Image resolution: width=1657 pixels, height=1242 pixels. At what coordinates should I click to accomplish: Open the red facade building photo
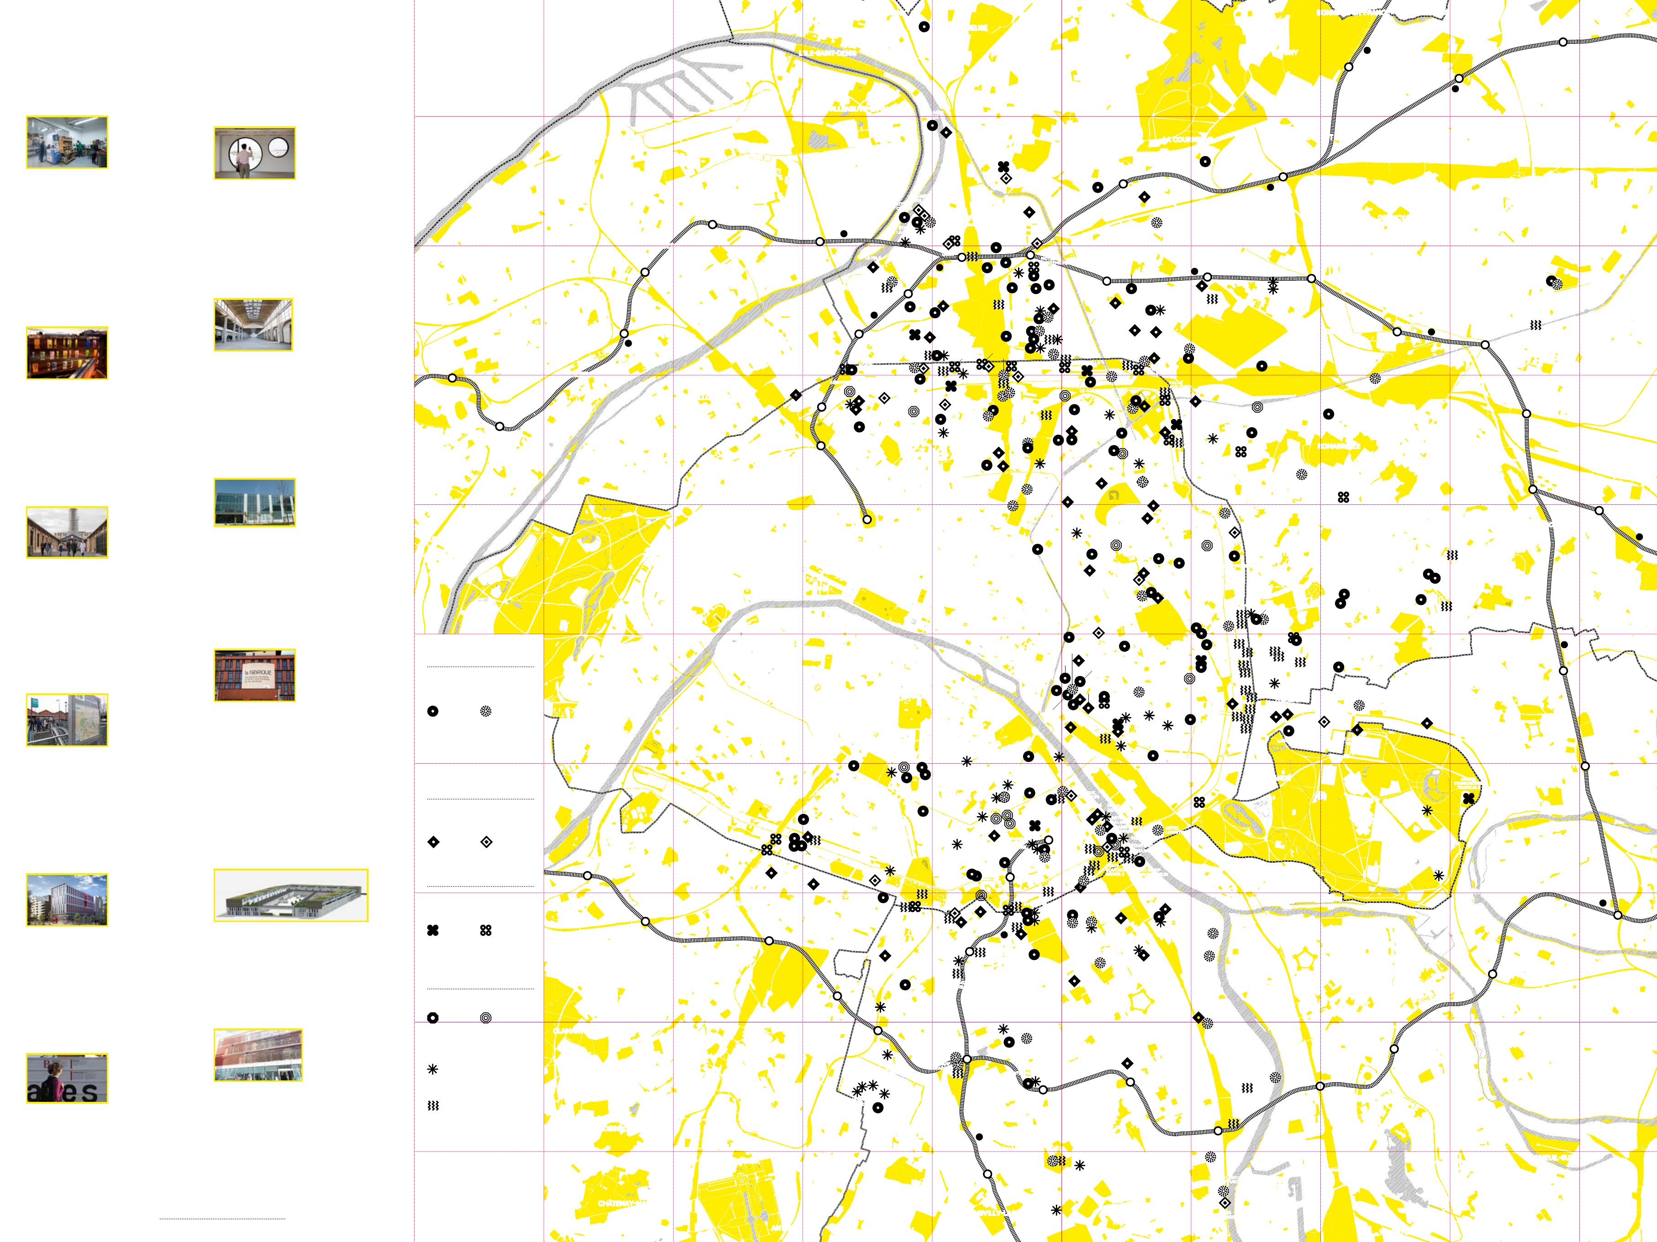pyautogui.click(x=258, y=1055)
